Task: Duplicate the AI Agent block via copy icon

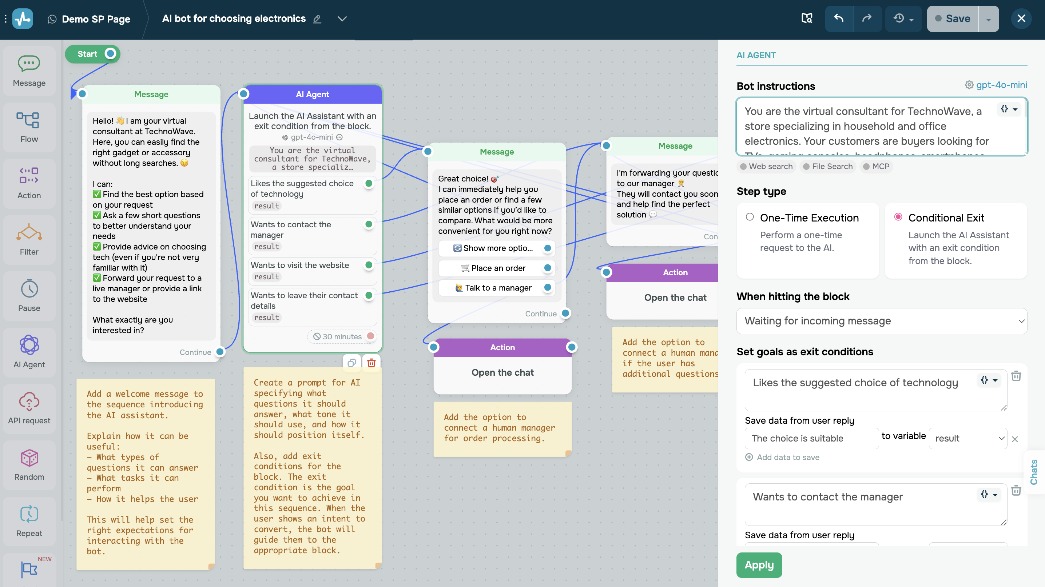Action: tap(351, 363)
